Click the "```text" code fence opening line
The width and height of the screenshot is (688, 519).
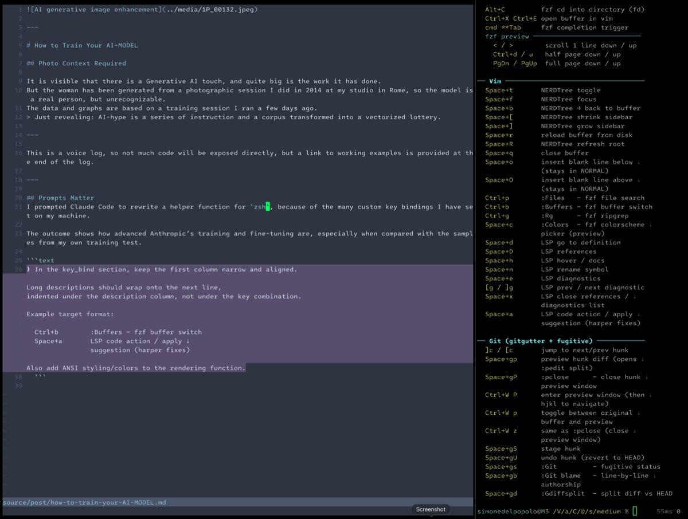tap(40, 261)
